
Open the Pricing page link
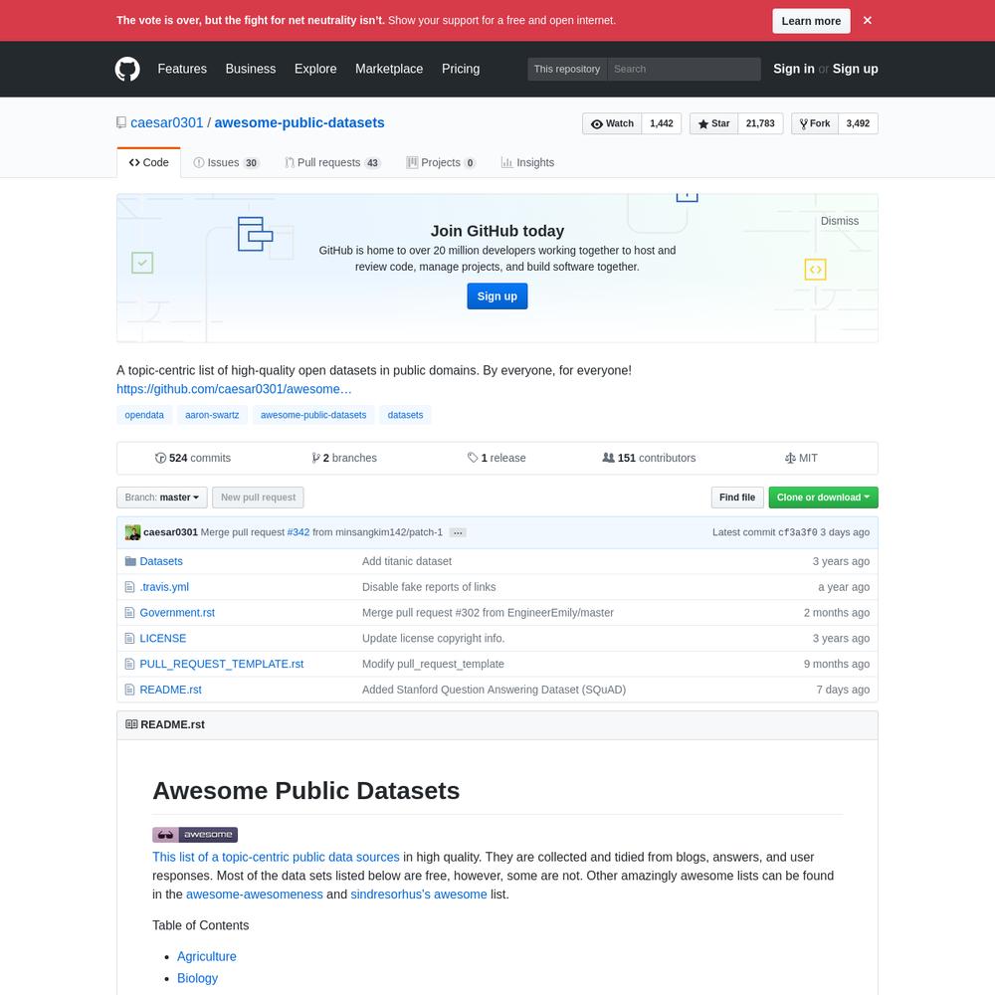(461, 69)
